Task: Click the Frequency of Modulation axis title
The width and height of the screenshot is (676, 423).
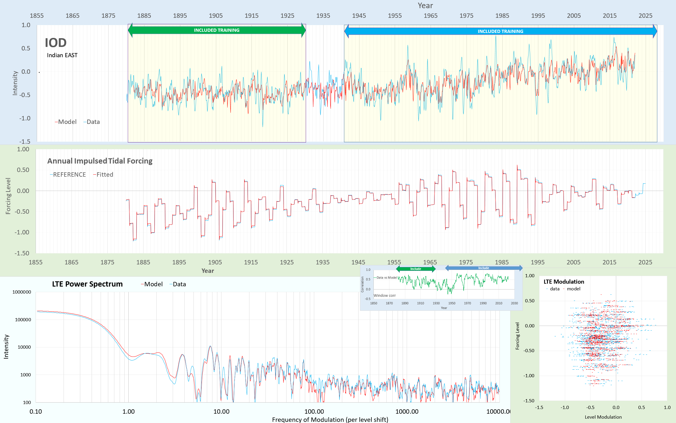Action: pos(330,420)
